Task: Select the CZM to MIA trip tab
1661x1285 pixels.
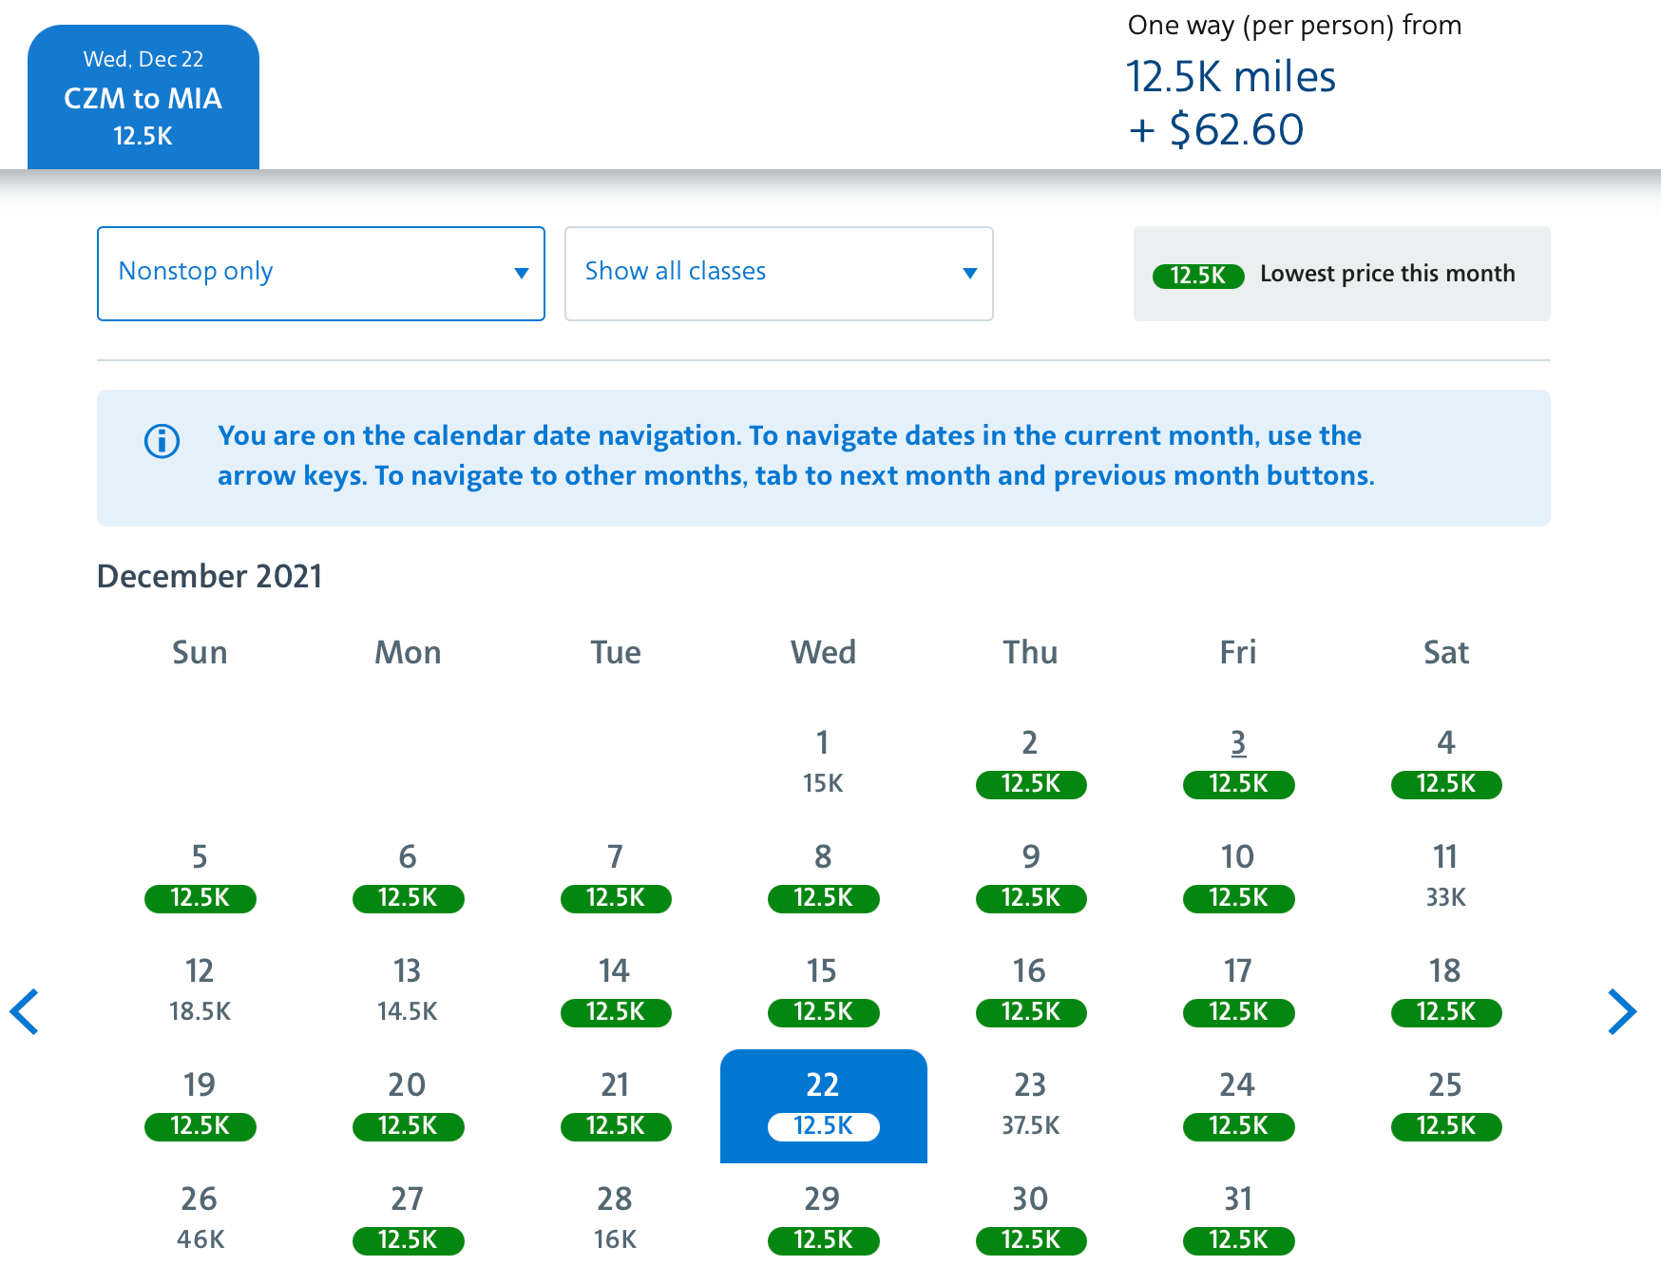Action: click(143, 98)
